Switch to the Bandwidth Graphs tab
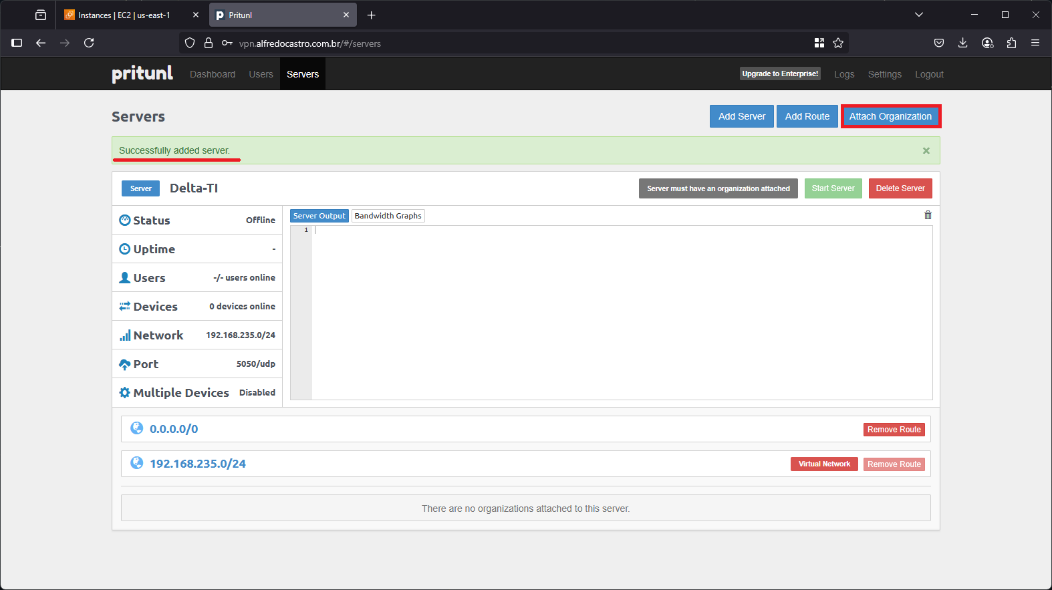This screenshot has height=590, width=1052. 388,216
